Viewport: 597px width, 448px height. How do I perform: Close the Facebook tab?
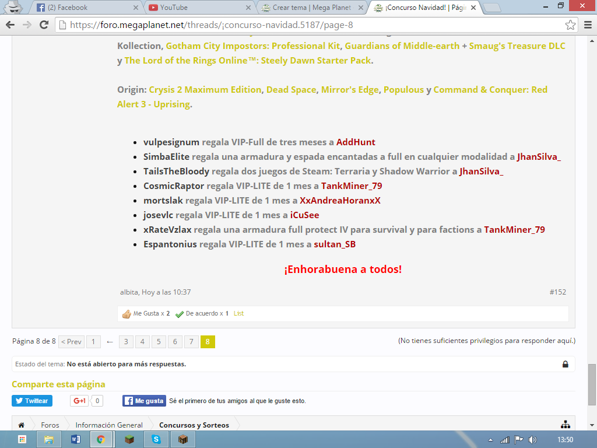point(136,8)
